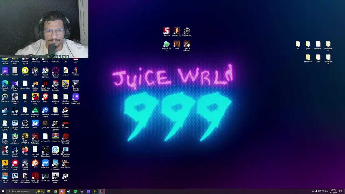Launch the HoYoPlay shortcut
The image size is (345, 194).
pos(56,150)
